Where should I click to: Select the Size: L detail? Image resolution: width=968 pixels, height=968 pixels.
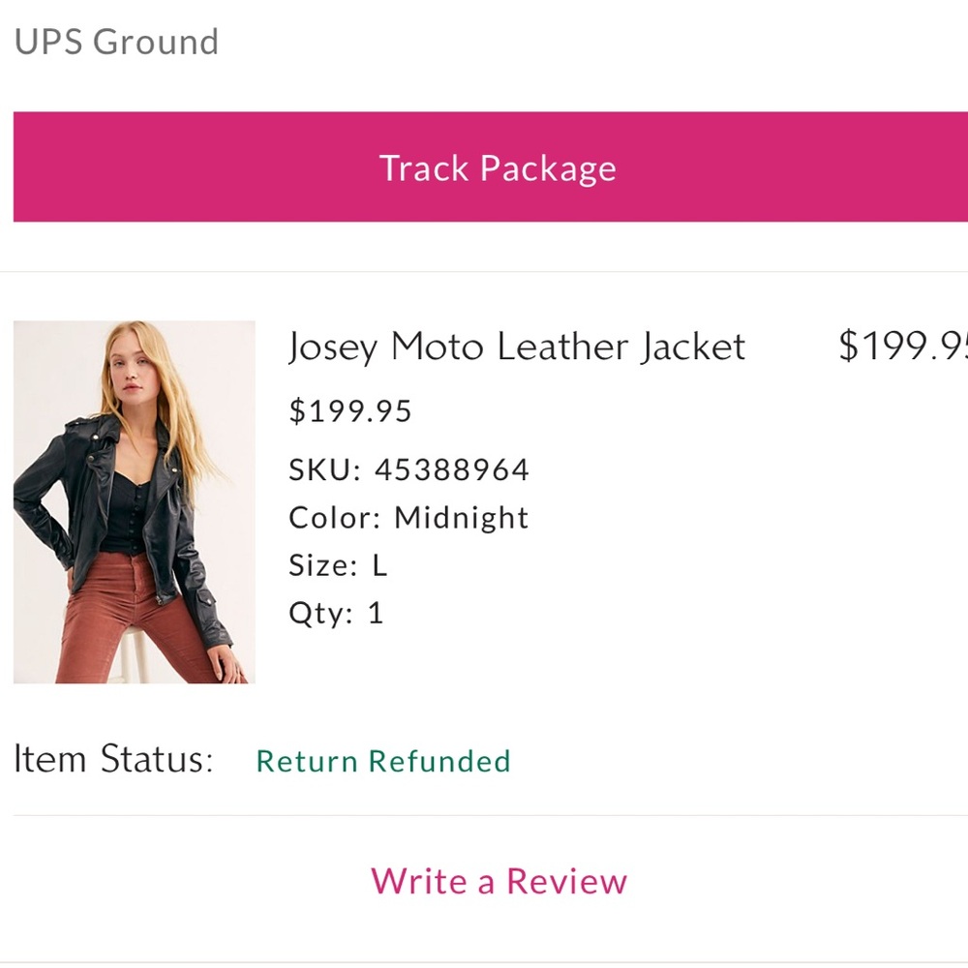[337, 564]
